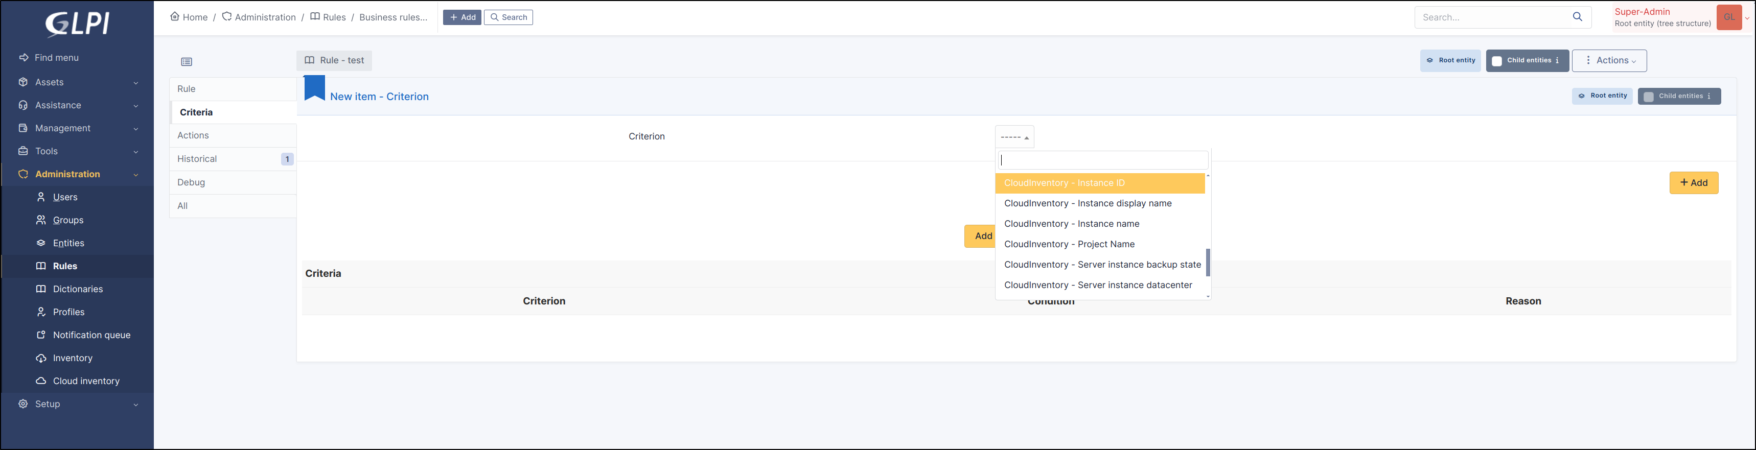Click the top Root entity toggle button
The height and width of the screenshot is (450, 1756).
point(1450,61)
